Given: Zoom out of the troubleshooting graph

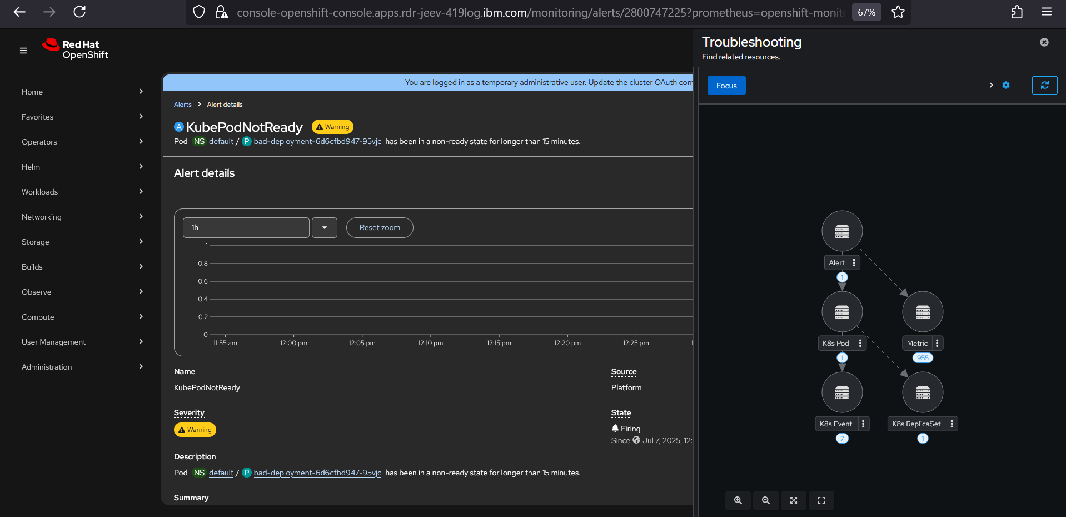Looking at the screenshot, I should 765,500.
